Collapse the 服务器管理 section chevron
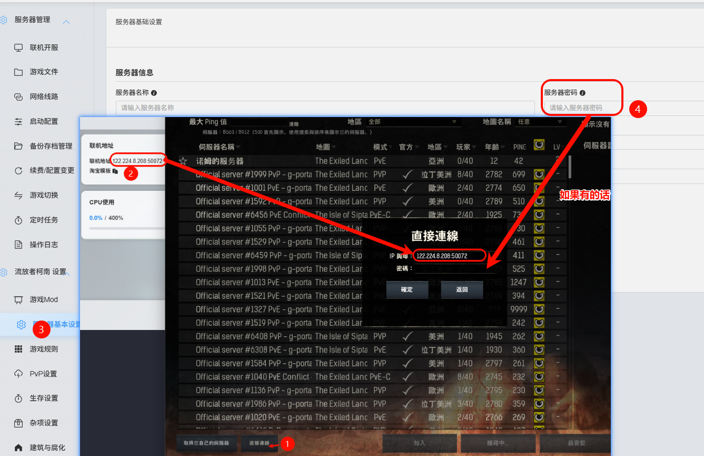This screenshot has height=456, width=704. pos(66,22)
